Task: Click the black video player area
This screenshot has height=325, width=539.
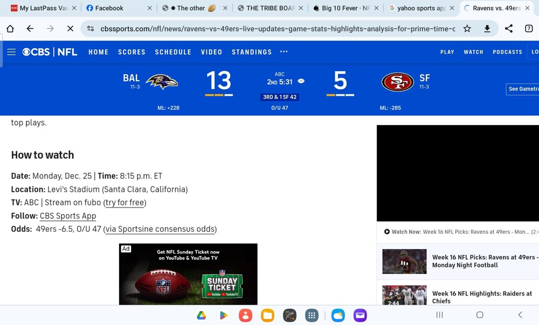Action: [x=458, y=173]
